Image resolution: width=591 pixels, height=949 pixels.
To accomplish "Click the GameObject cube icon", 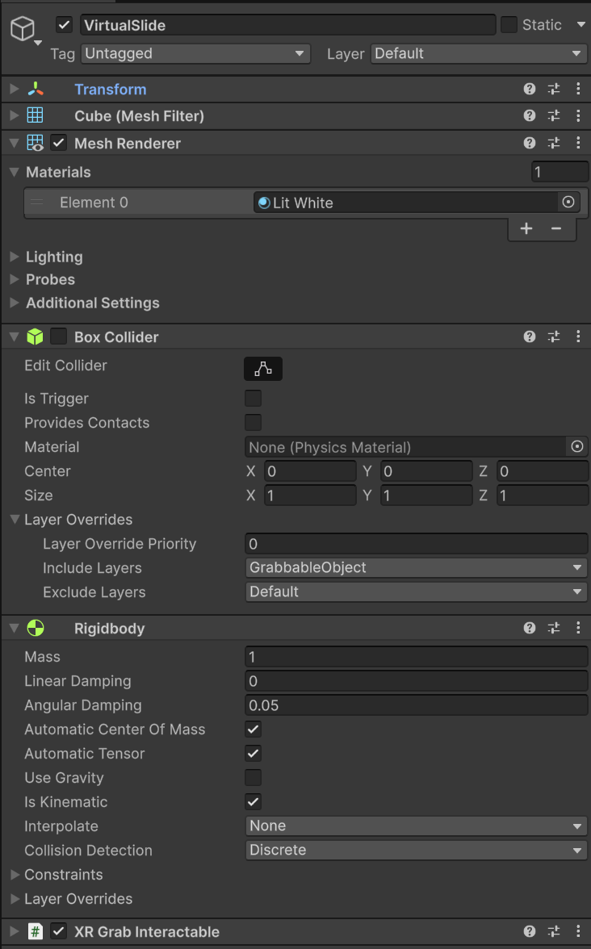I will click(x=22, y=30).
